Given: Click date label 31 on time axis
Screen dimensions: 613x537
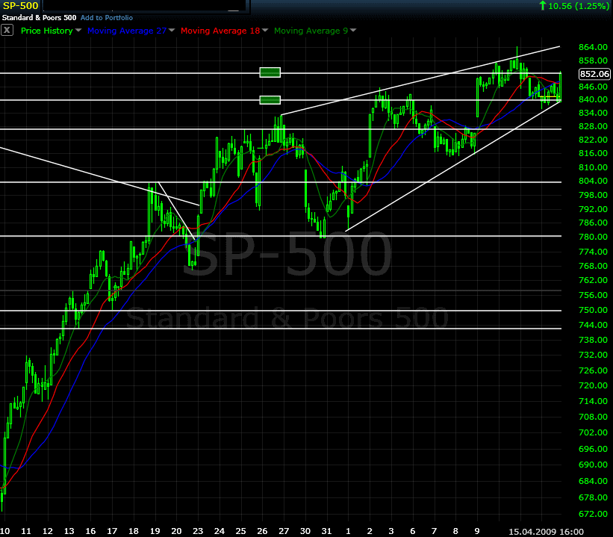Looking at the screenshot, I should point(326,531).
